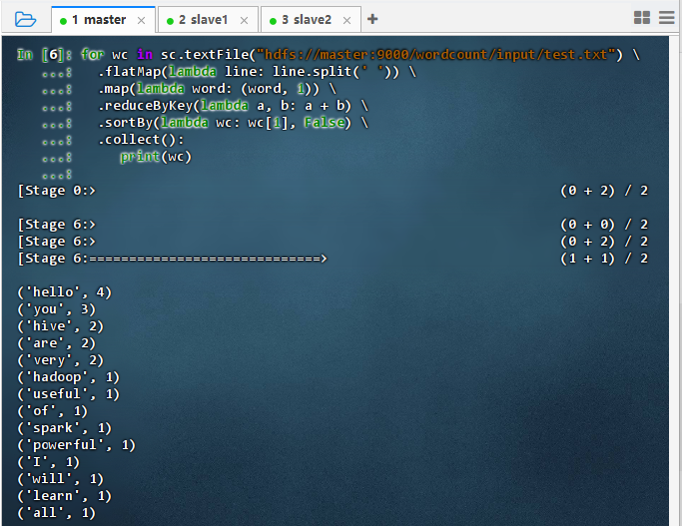
Task: Switch to the 3 slave2 tab
Action: pos(311,20)
